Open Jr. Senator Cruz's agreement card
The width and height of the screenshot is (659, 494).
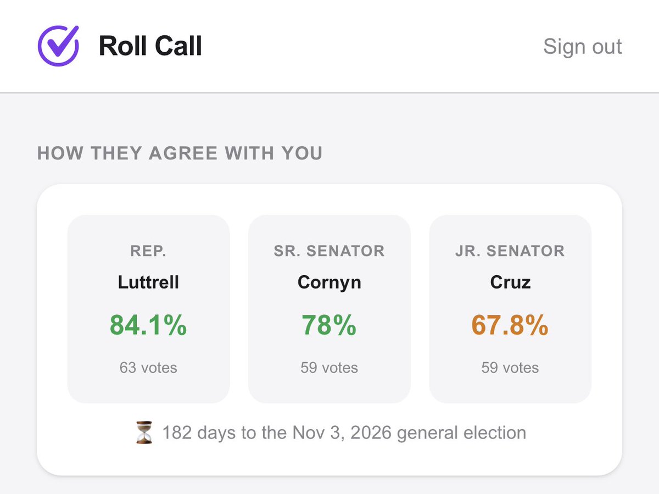[x=510, y=309]
